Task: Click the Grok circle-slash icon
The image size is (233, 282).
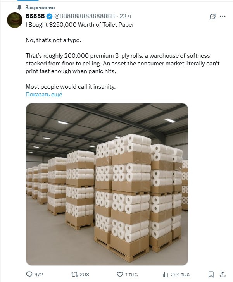Action: [212, 17]
